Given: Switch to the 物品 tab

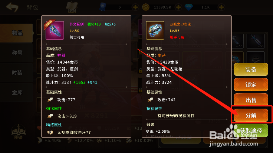Looking at the screenshot, I should [17, 33].
